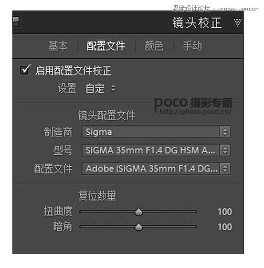Click the 扭曲度 slider handle
The width and height of the screenshot is (264, 268).
pos(139,211)
